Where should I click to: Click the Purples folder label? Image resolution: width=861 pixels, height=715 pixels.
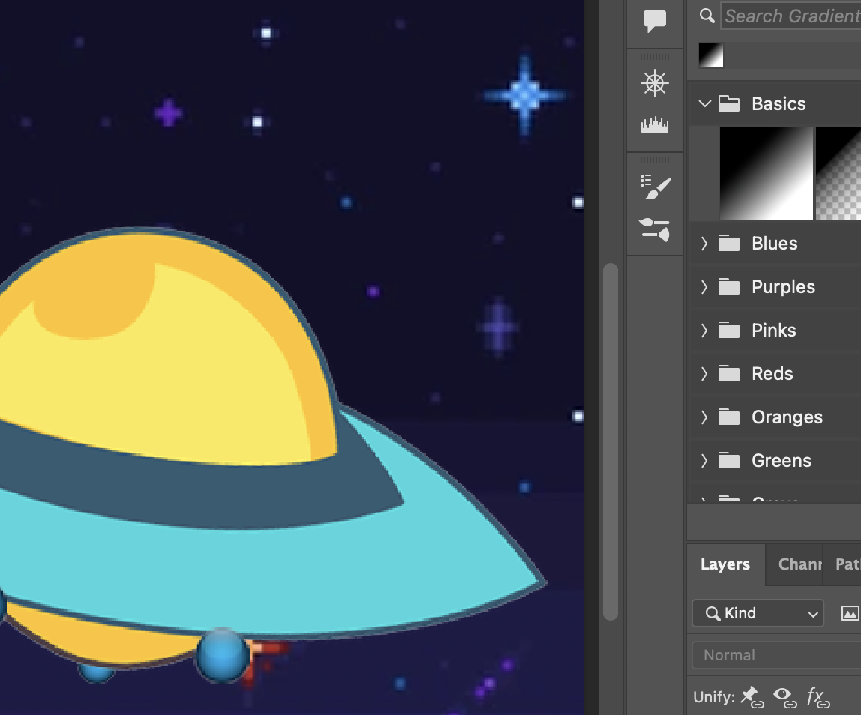[783, 286]
